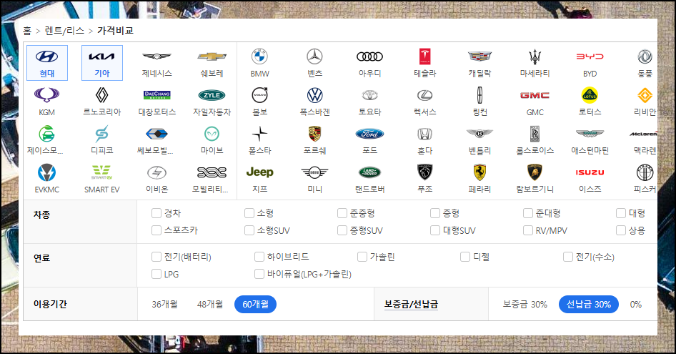Check the 소형 vehicle type box
The width and height of the screenshot is (676, 354).
(249, 213)
